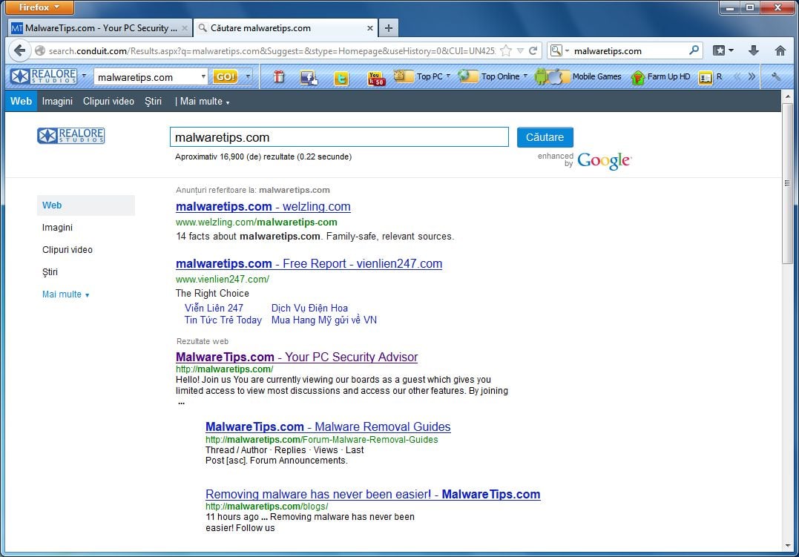Select Web in the dark navigation bar
The width and height of the screenshot is (799, 557).
[x=21, y=101]
